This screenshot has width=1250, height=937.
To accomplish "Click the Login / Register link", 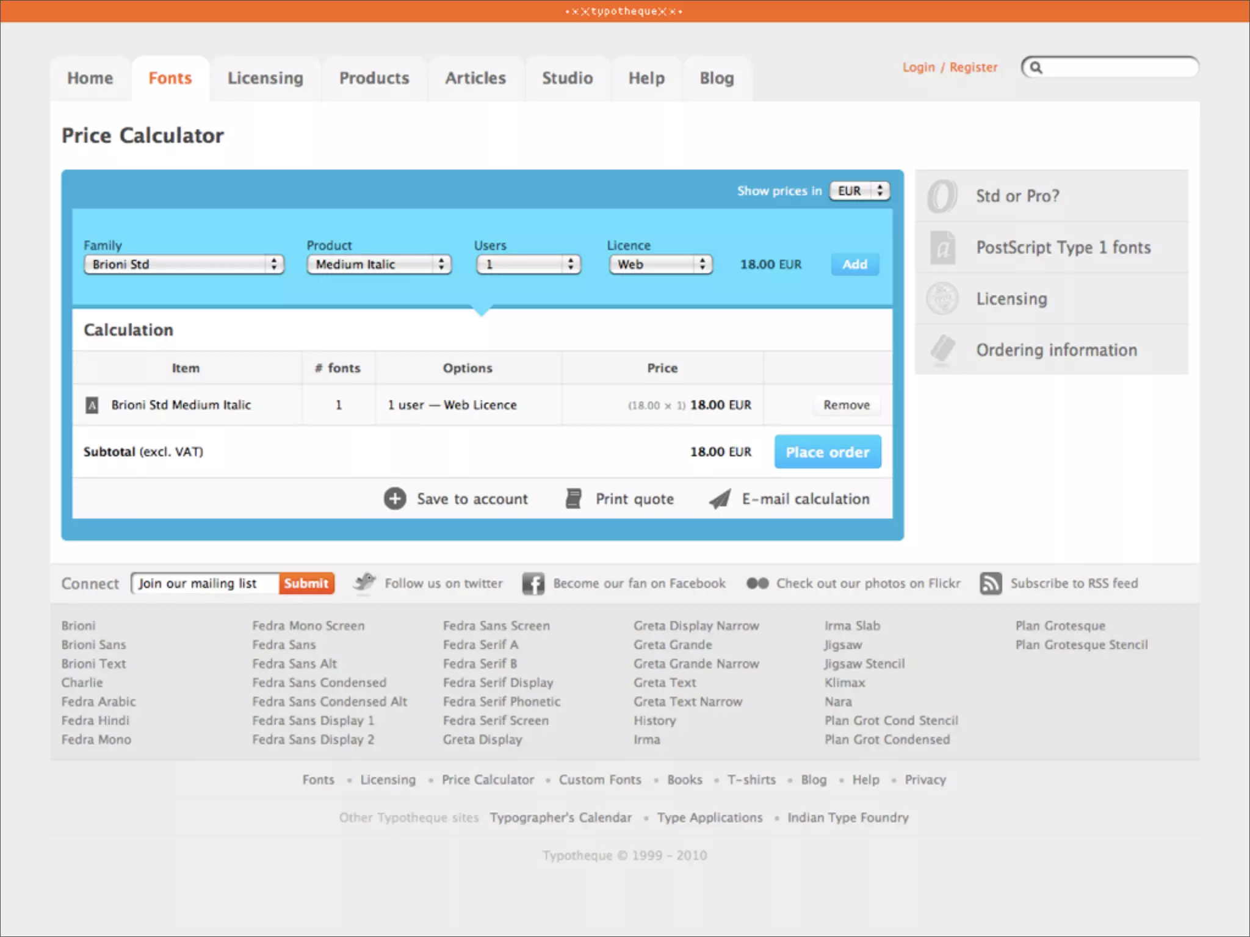I will pos(950,67).
